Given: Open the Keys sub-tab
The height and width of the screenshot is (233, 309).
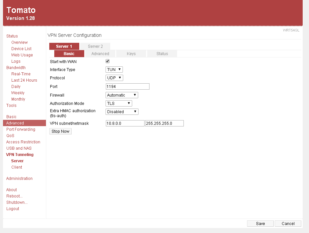Looking at the screenshot, I should click(x=131, y=54).
